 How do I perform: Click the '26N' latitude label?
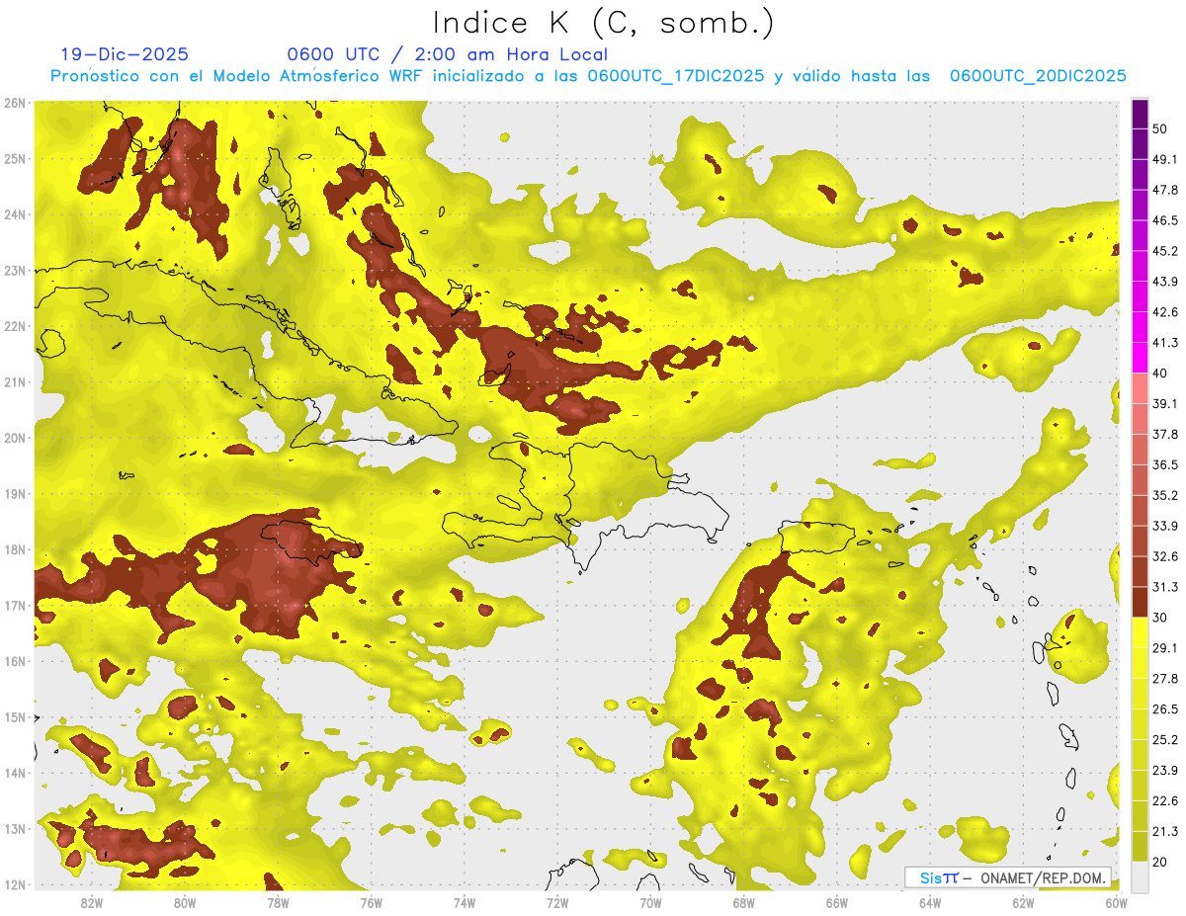click(14, 103)
